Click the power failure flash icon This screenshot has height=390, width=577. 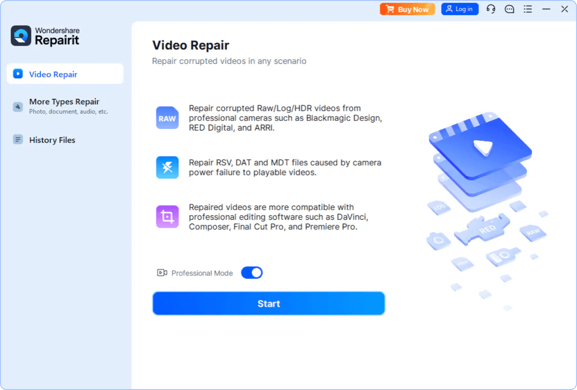pyautogui.click(x=167, y=167)
